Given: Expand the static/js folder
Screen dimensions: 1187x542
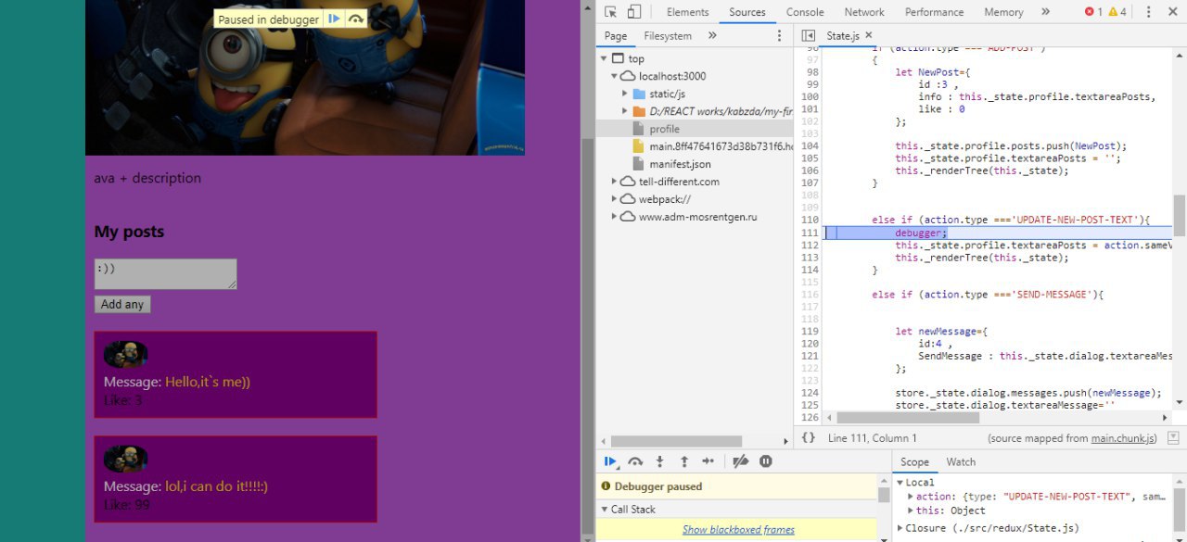Looking at the screenshot, I should coord(625,94).
